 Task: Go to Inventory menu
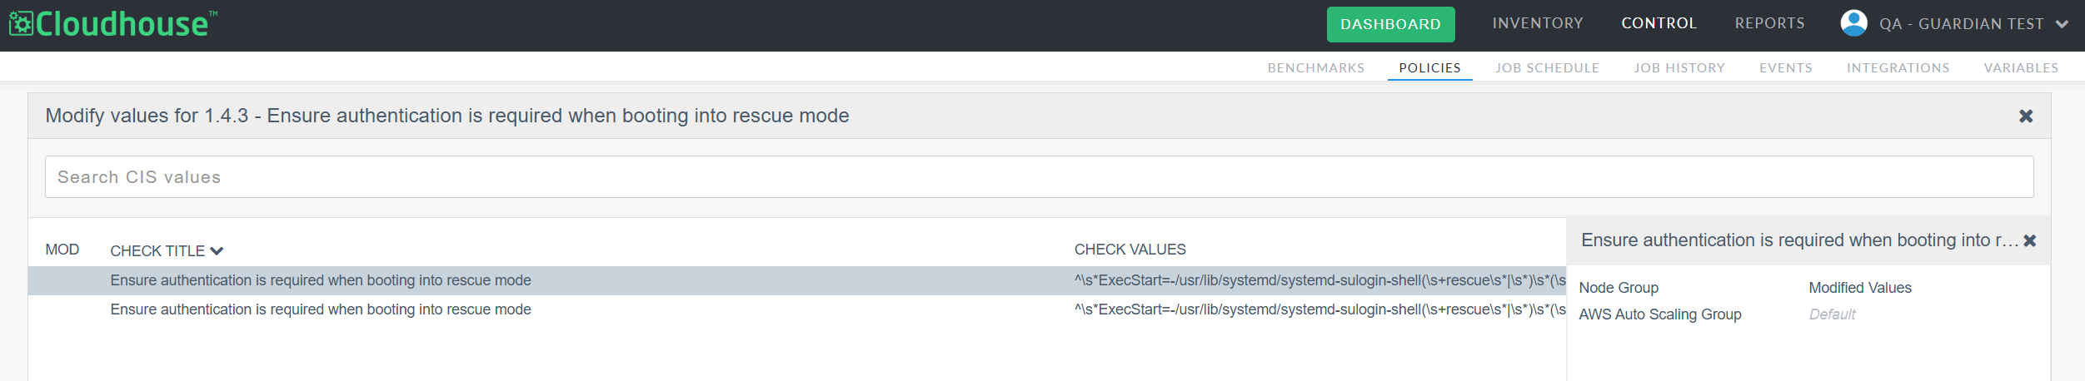click(x=1537, y=23)
